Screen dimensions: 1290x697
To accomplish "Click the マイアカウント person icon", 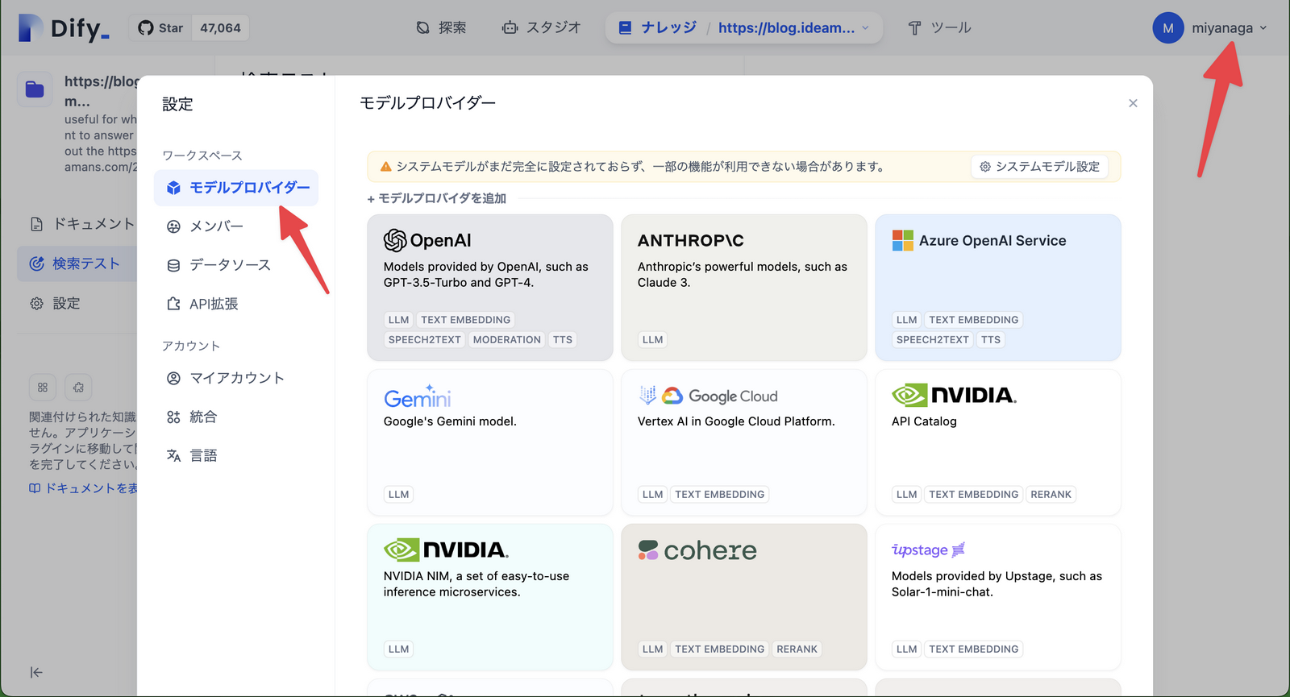I will pos(173,378).
